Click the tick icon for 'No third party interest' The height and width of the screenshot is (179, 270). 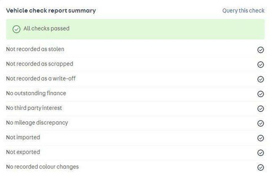pyautogui.click(x=261, y=109)
